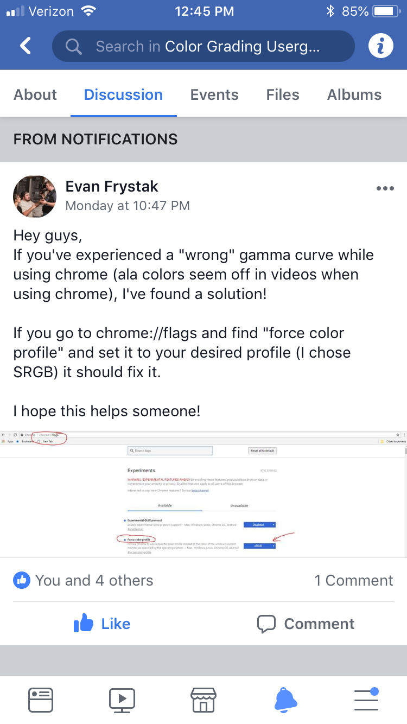The width and height of the screenshot is (407, 724).
Task: View the 1 Comment link
Action: pos(353,580)
